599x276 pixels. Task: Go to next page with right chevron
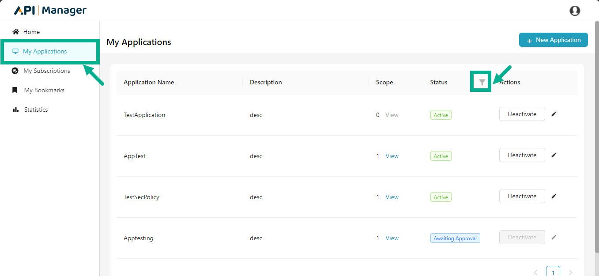point(570,272)
